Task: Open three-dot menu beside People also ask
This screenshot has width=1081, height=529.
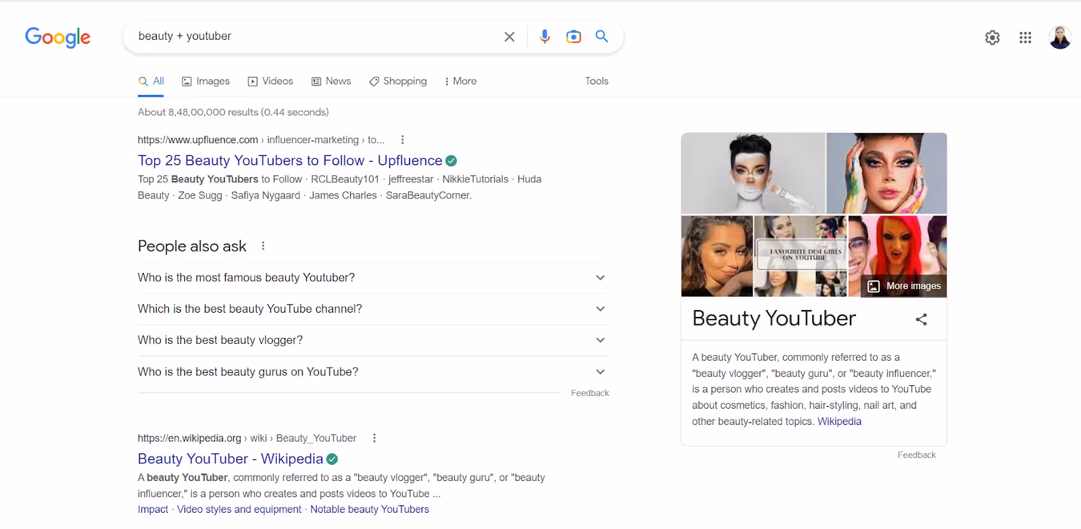Action: coord(263,246)
